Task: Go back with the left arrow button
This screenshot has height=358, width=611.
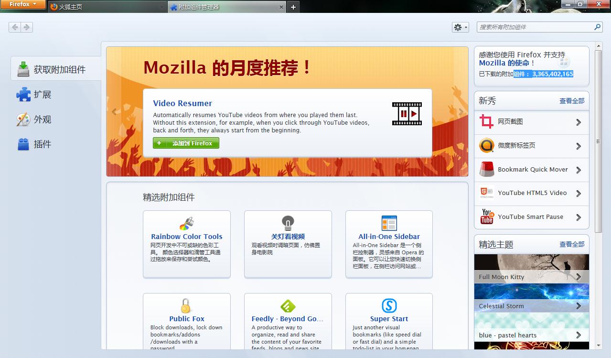Action: [15, 27]
